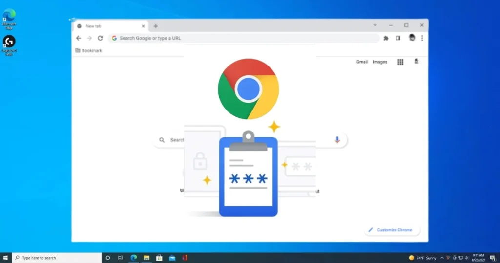Open the Bookmark folder on the bookmarks bar

89,50
